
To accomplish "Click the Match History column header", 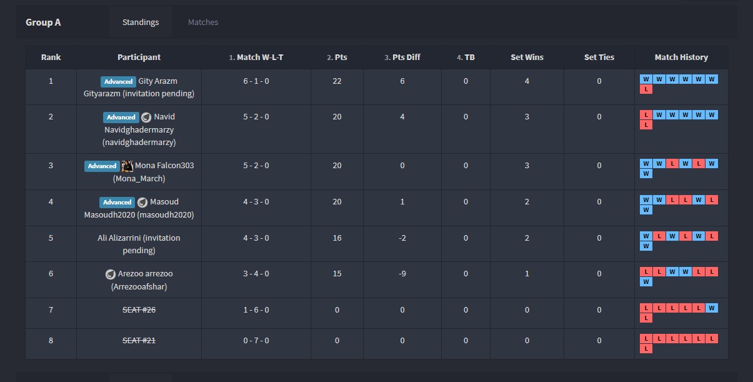I will (681, 57).
